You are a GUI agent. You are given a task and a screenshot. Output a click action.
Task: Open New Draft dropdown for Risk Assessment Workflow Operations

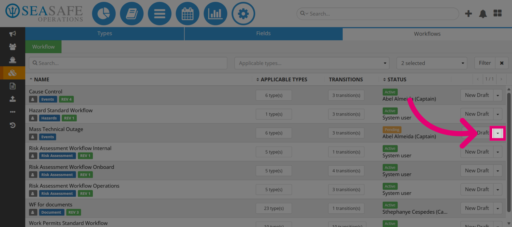coord(498,190)
